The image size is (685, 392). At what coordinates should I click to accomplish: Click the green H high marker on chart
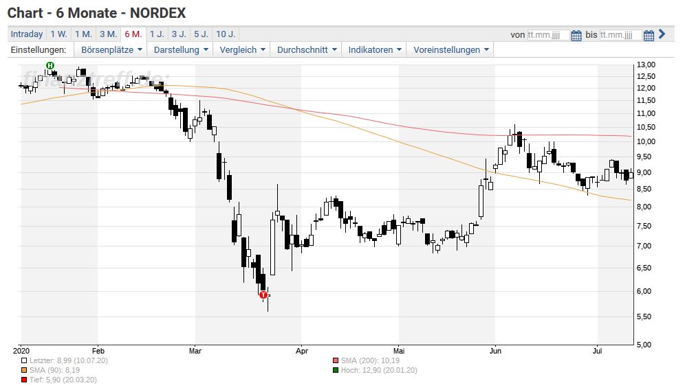[x=50, y=66]
